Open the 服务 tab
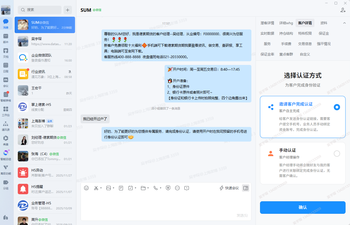 tap(267, 44)
